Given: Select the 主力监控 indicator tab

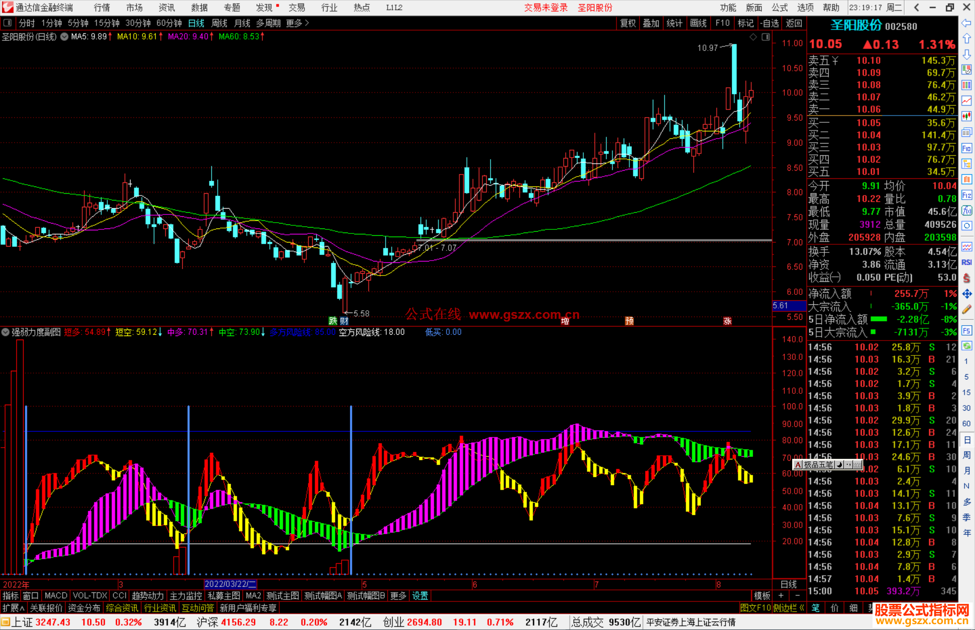Looking at the screenshot, I should coord(186,596).
